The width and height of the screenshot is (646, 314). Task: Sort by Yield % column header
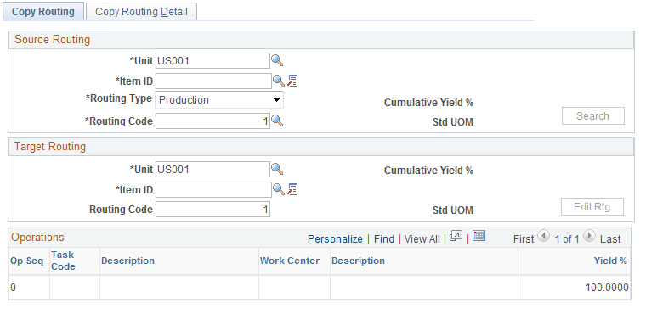click(x=610, y=261)
